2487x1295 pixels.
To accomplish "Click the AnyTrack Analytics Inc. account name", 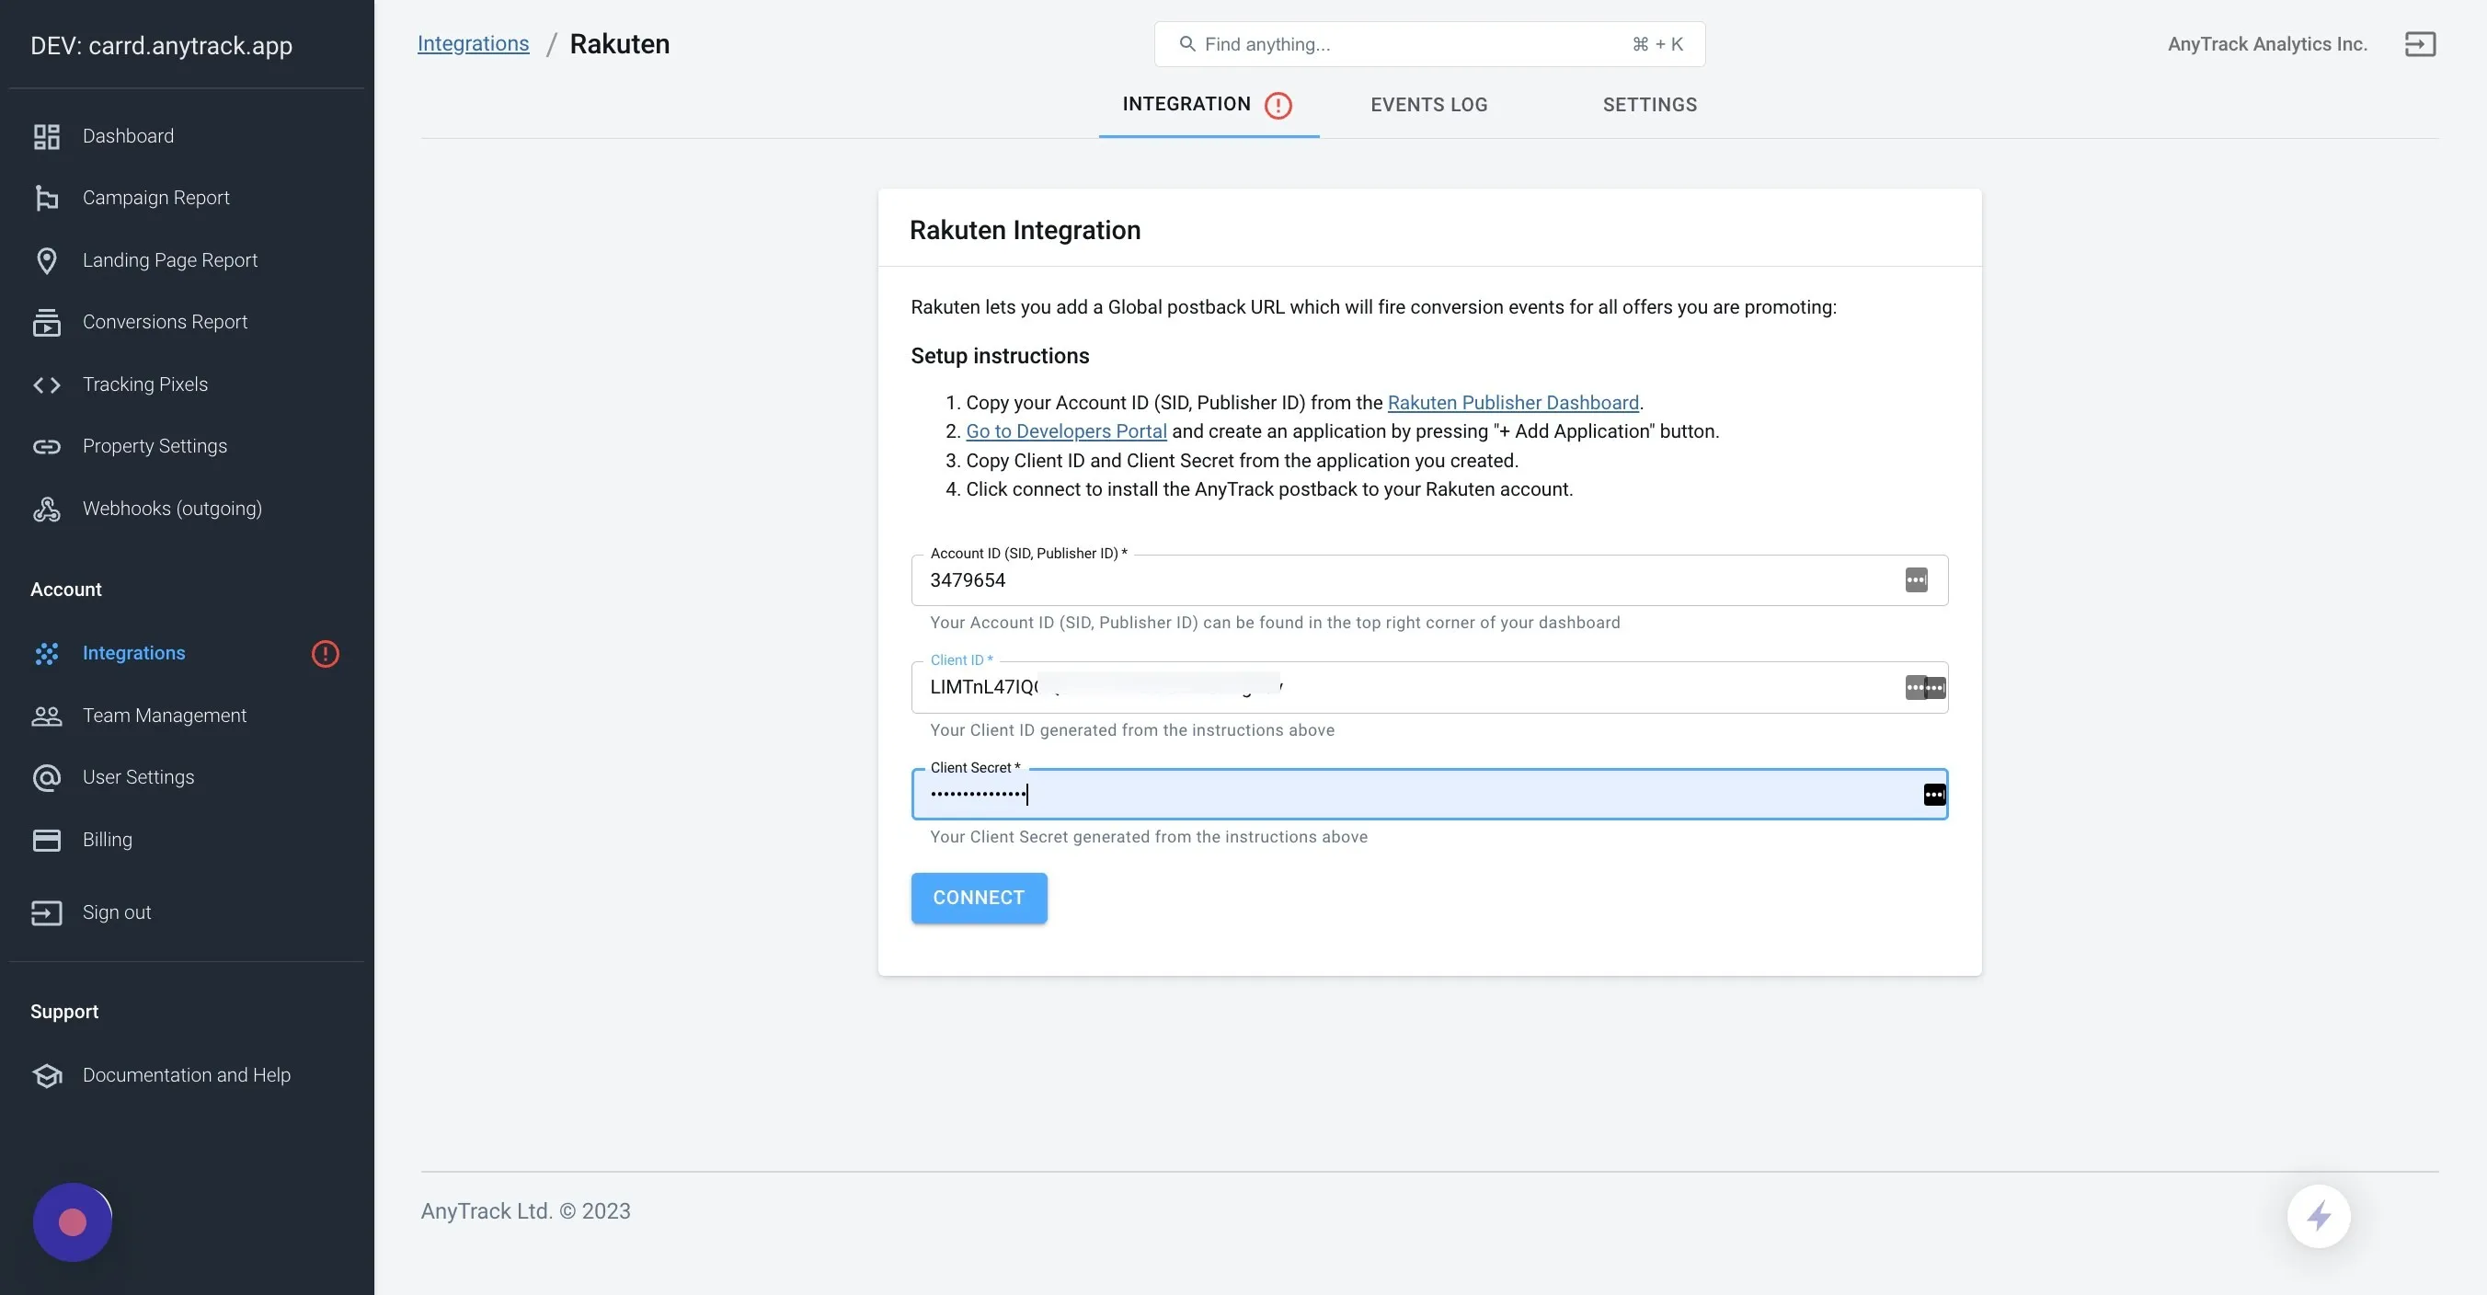I will 2268,44.
